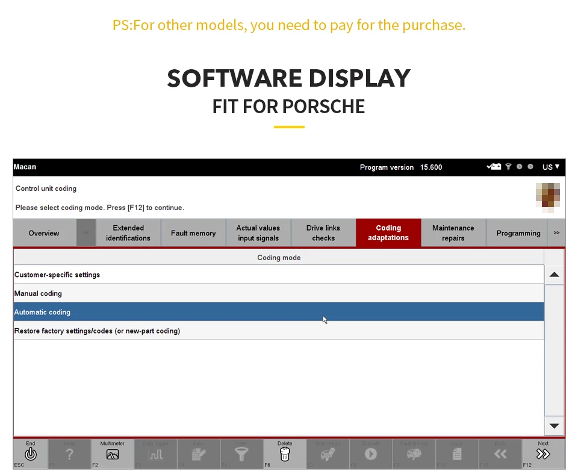Click the Add. menu car icon
The image size is (578, 472).
(x=328, y=454)
